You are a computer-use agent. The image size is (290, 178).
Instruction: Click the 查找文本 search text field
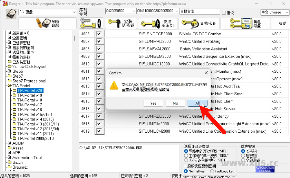coord(200,11)
